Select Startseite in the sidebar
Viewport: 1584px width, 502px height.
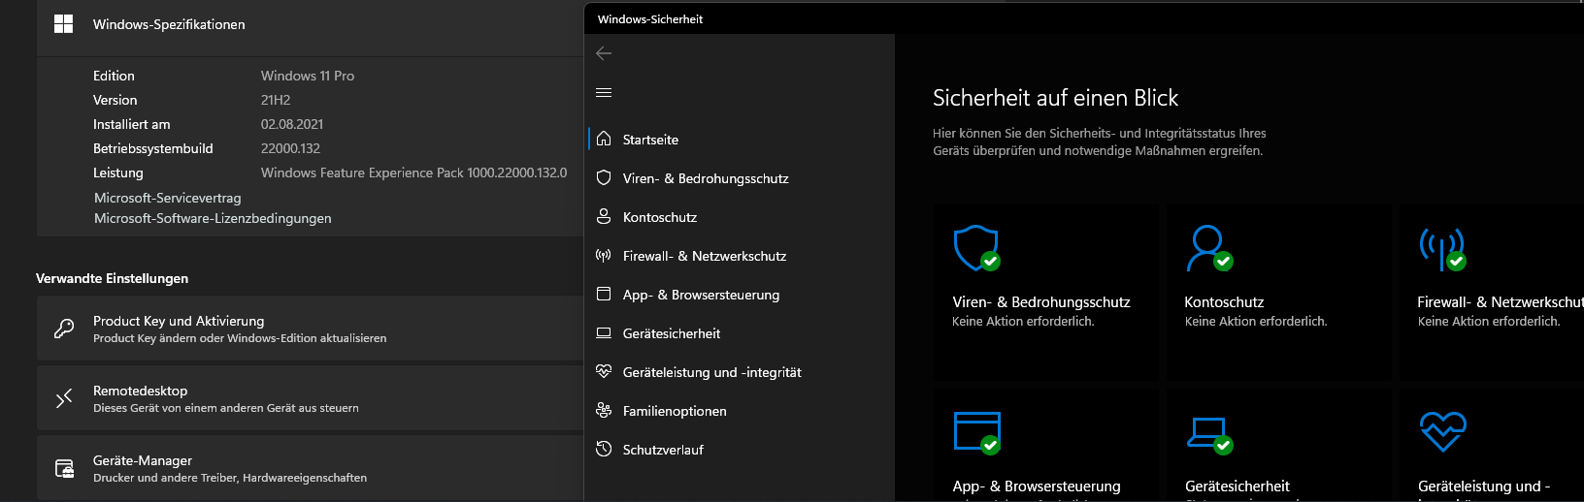(x=650, y=140)
